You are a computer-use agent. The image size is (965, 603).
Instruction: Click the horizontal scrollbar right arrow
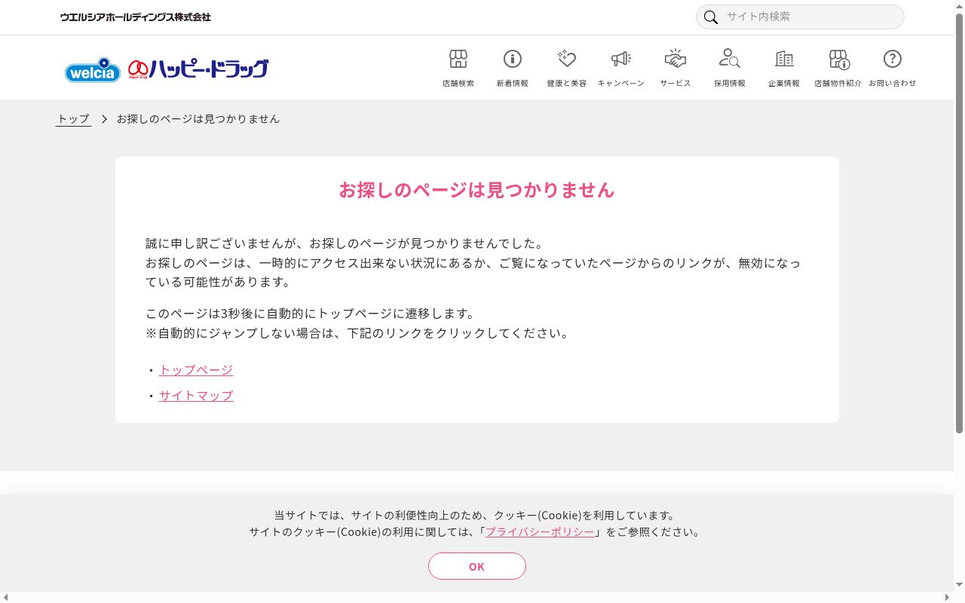[947, 597]
